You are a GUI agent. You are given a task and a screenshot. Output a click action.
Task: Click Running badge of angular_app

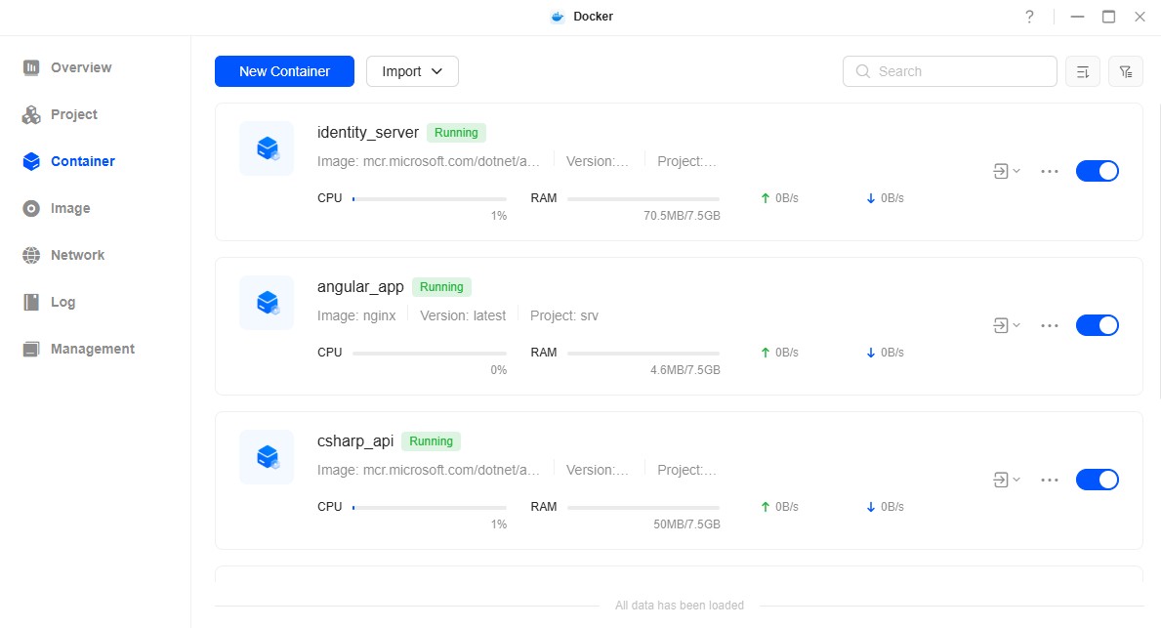[441, 286]
